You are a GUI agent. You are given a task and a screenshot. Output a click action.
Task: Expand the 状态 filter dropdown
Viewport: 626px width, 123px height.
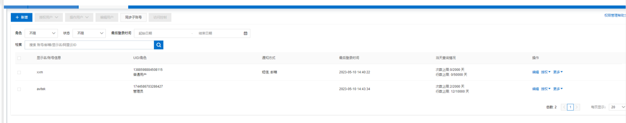click(89, 33)
